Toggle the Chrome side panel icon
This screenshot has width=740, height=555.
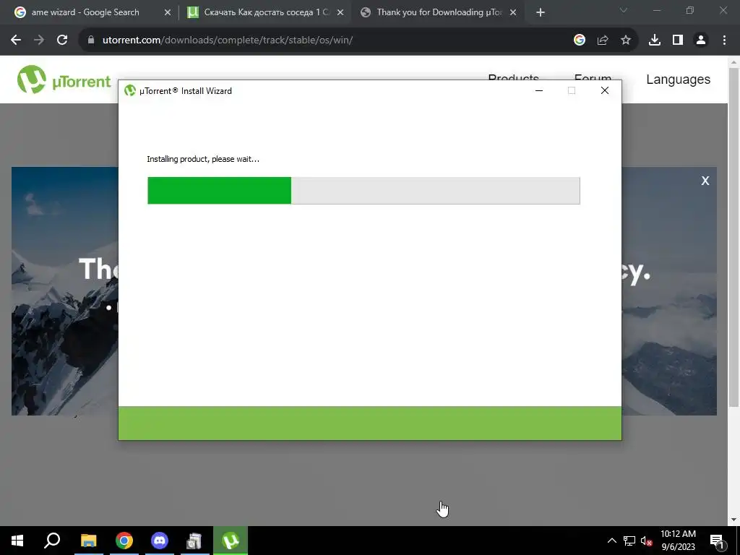point(678,40)
